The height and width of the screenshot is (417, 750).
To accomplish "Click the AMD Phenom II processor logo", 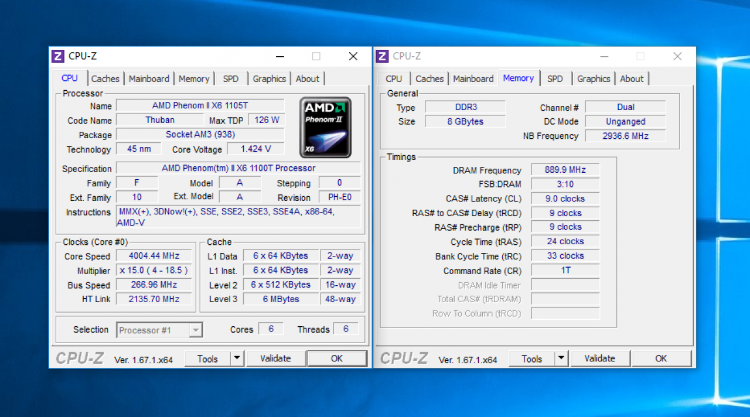I will coord(326,127).
